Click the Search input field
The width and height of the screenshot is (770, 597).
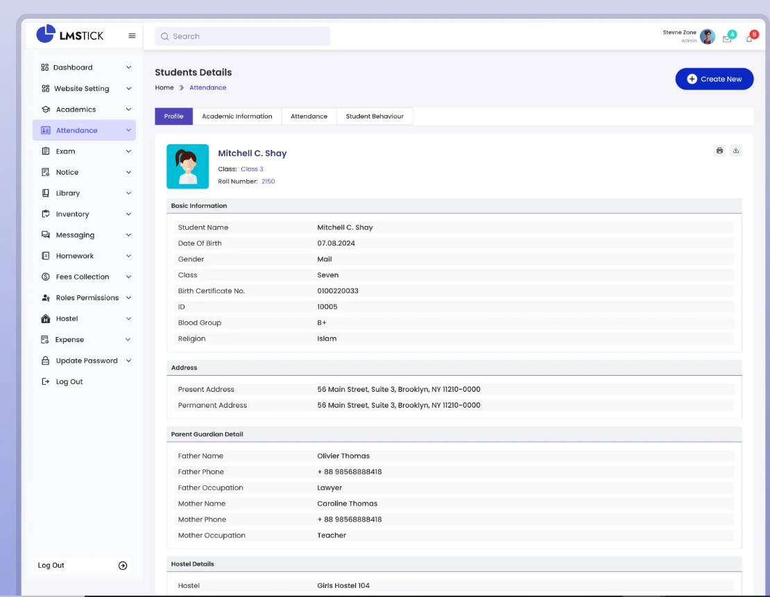click(x=243, y=37)
